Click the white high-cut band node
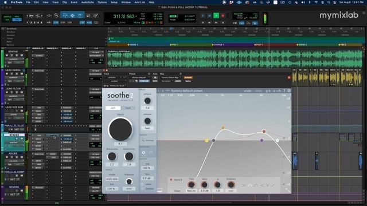Viewport: 367px width, 206px height. coord(278,140)
